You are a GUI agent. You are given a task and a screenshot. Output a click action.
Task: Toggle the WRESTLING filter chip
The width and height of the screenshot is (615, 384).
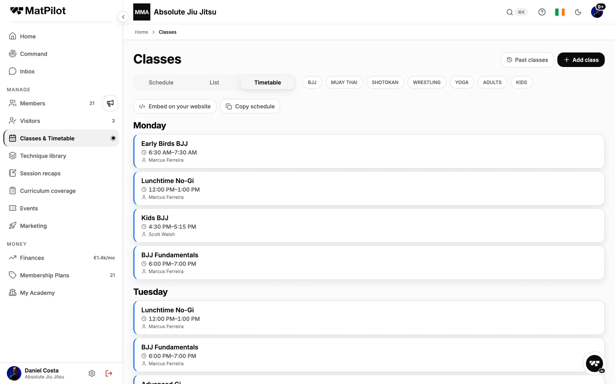point(427,82)
